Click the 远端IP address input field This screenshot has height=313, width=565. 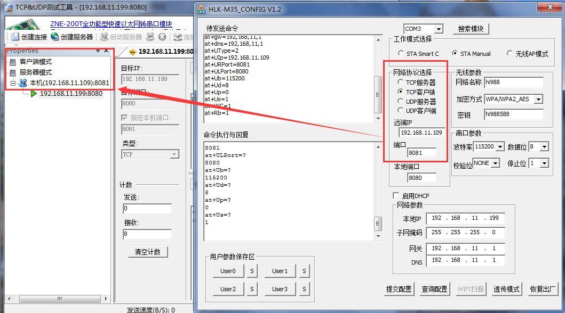pos(421,133)
